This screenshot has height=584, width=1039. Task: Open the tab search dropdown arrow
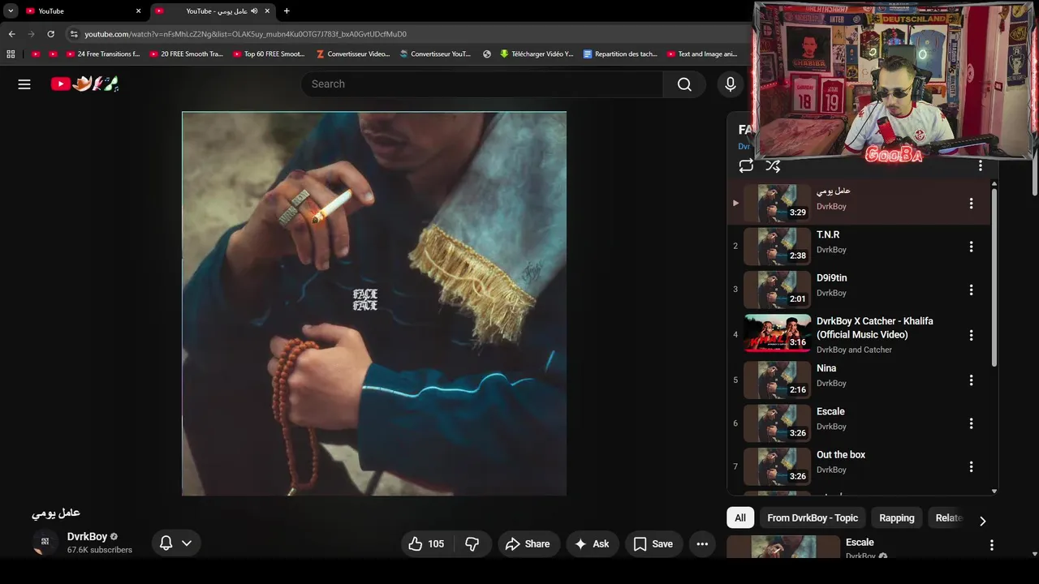click(x=11, y=11)
